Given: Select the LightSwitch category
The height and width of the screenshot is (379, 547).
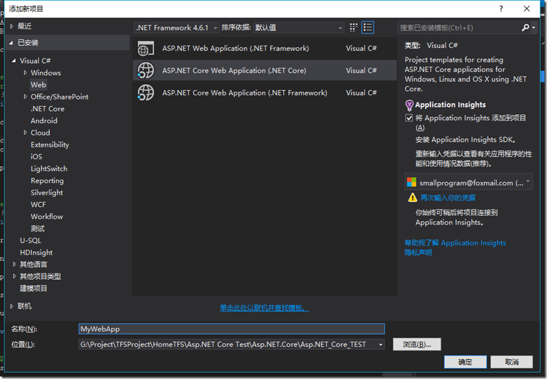Looking at the screenshot, I should point(49,169).
